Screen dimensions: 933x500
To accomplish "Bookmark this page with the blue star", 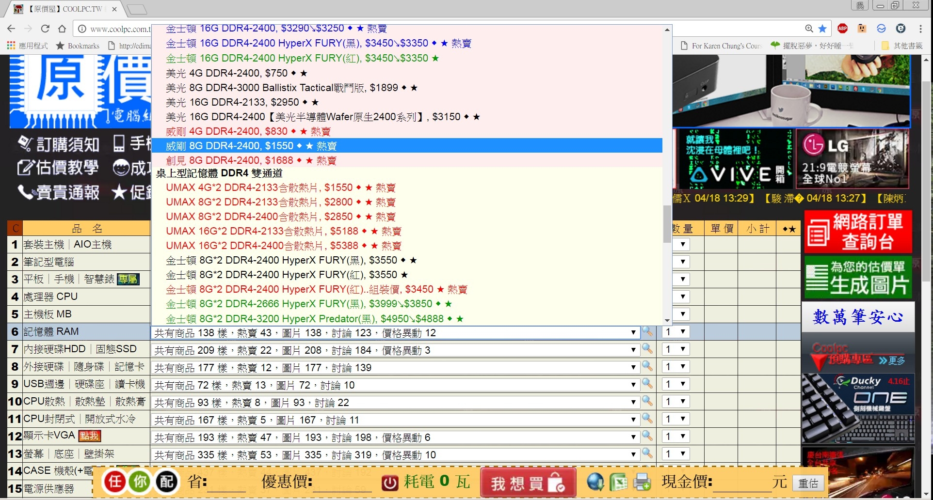I will (822, 29).
